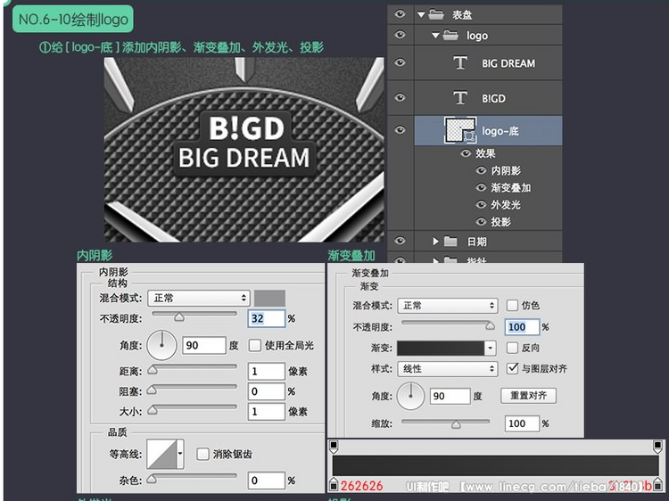Viewport: 669px width, 501px height.
Task: Toggle 外发光 effect visibility eye
Action: (x=481, y=205)
